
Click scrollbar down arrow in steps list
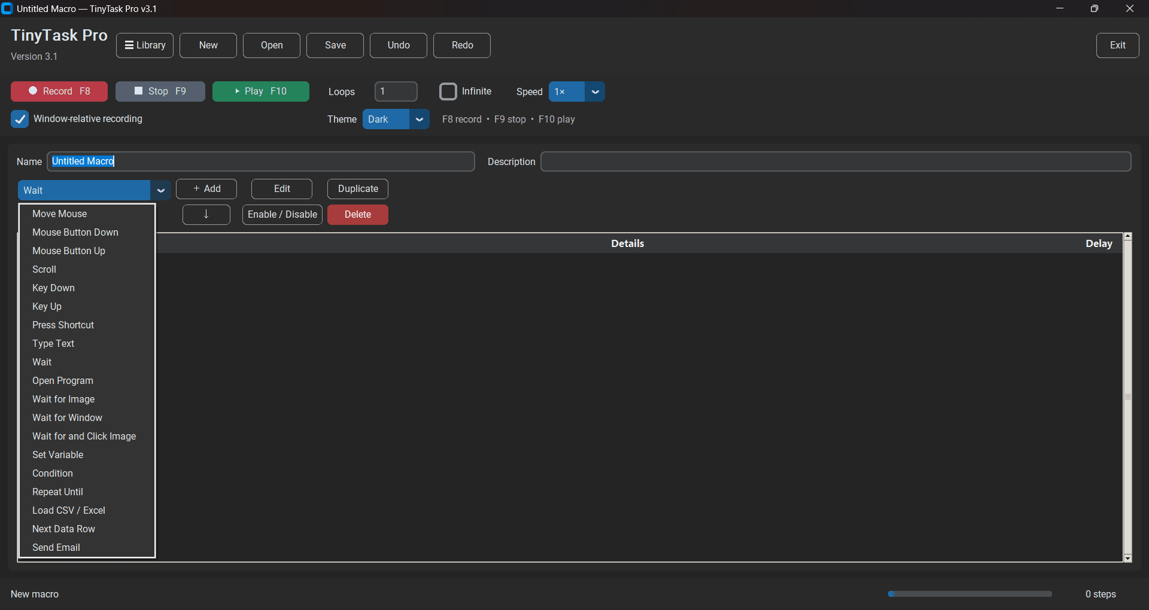pyautogui.click(x=1128, y=559)
